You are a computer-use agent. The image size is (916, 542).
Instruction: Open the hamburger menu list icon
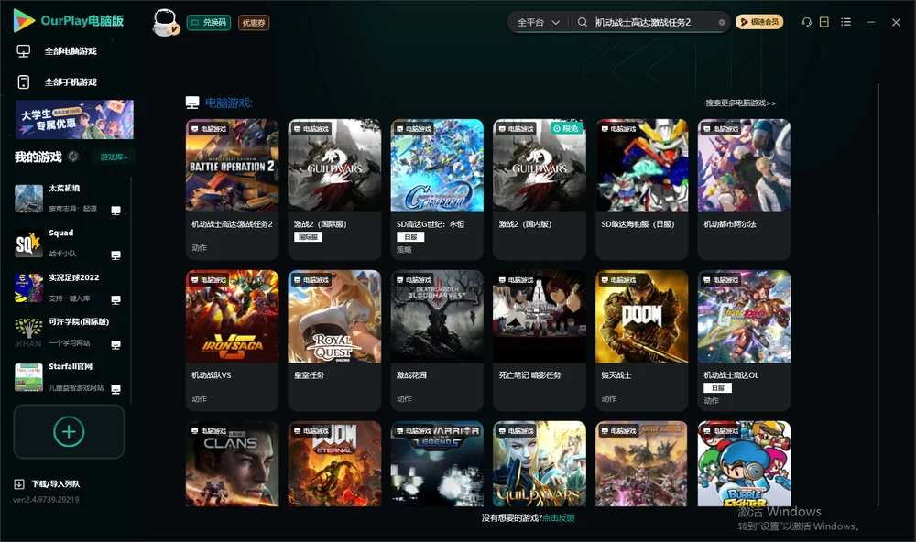845,22
